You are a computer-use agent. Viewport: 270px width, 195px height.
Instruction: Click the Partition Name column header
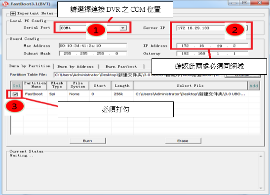pyautogui.click(x=35, y=86)
